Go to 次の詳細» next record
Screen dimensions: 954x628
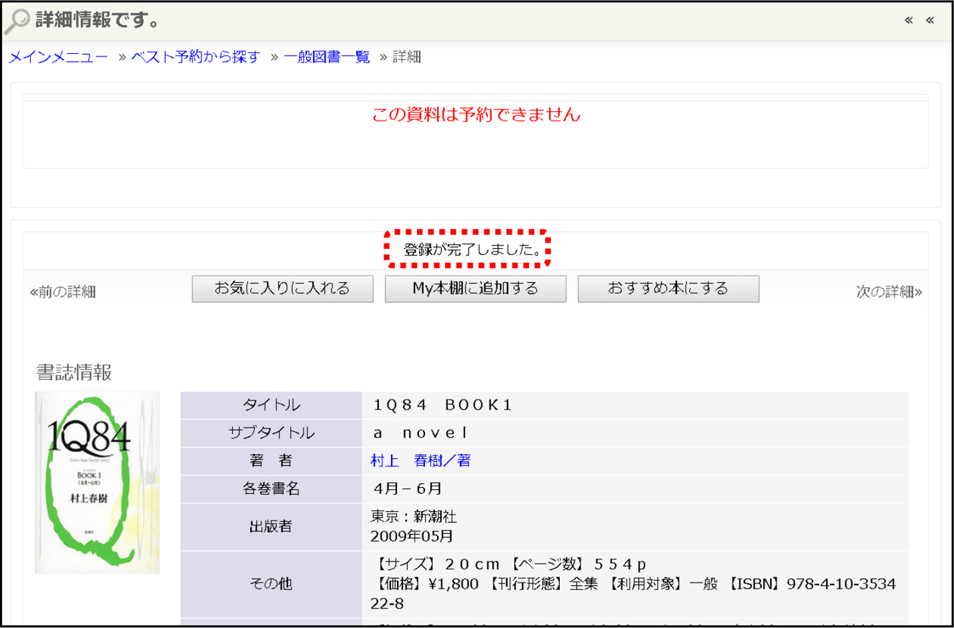click(x=889, y=292)
